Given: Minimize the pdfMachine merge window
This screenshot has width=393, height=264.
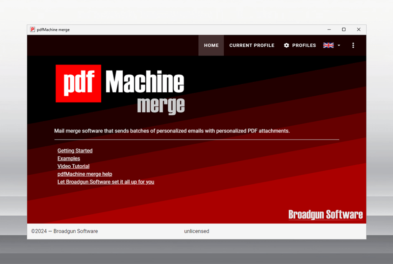Looking at the screenshot, I should (x=329, y=30).
